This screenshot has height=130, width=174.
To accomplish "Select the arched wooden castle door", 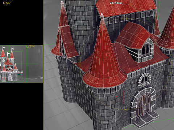I will click(x=144, y=105).
